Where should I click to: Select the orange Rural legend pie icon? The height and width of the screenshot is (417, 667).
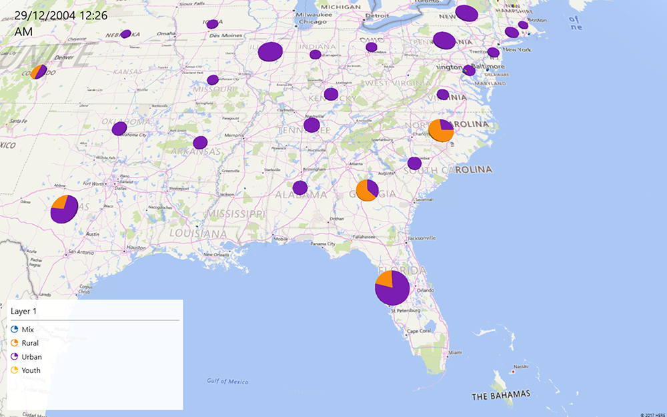[15, 343]
